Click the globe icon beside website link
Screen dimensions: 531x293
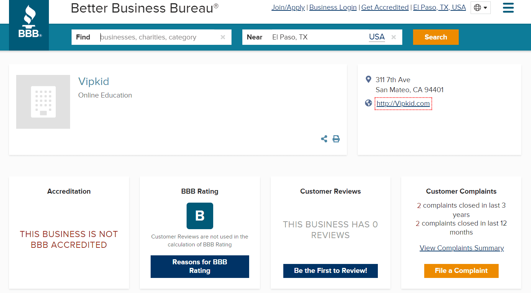click(x=368, y=103)
